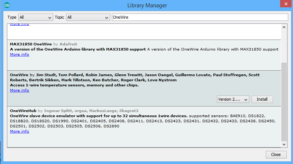Click the Close button at bottom
The height and width of the screenshot is (164, 293).
tap(276, 154)
